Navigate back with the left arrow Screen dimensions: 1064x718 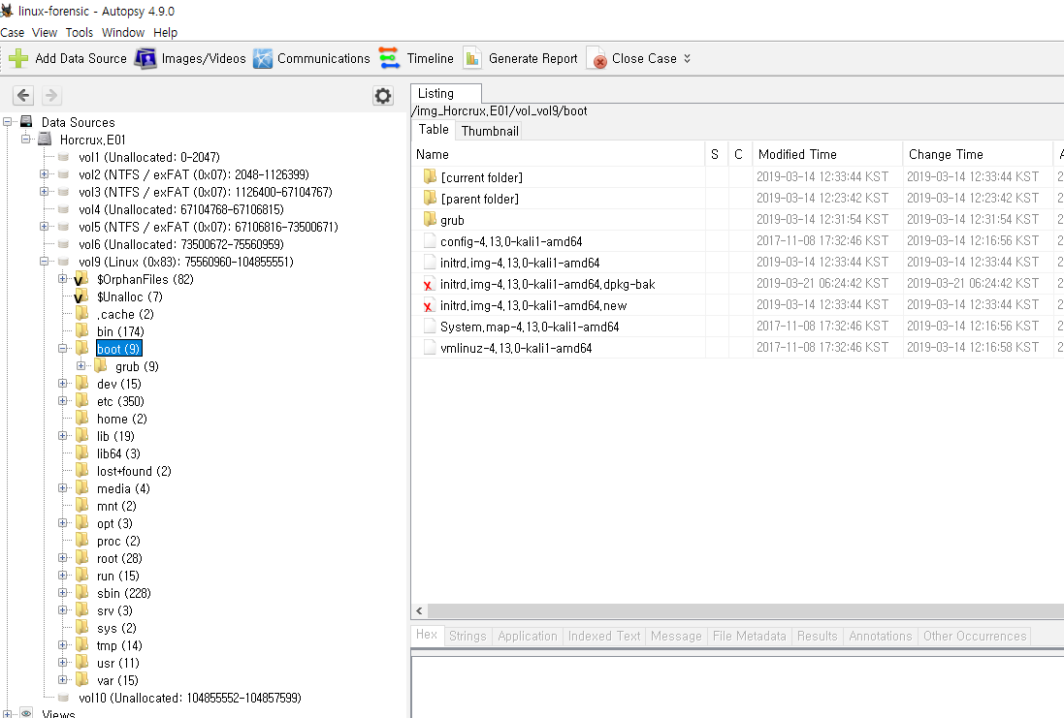23,96
